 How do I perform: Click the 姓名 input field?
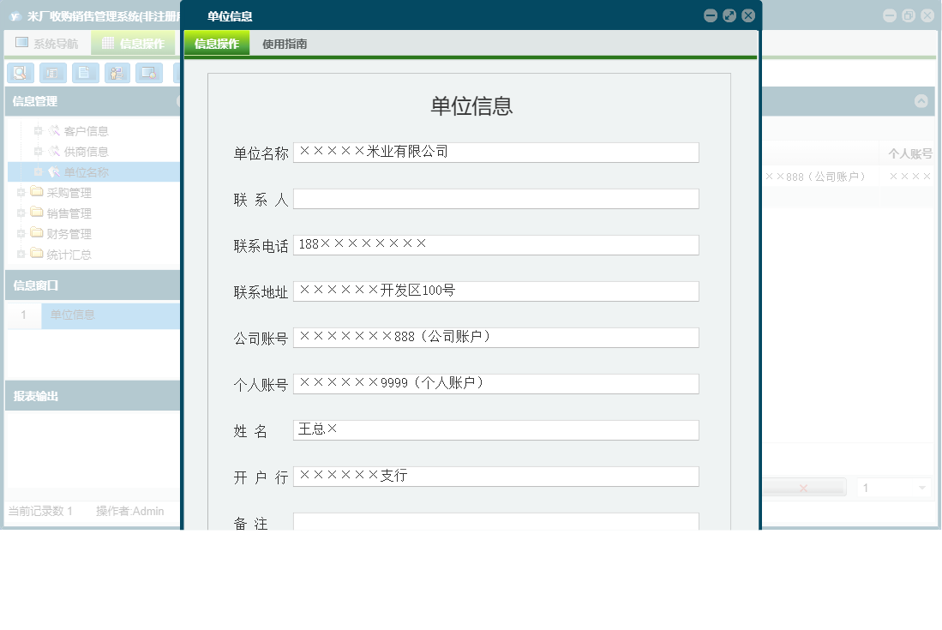coord(495,429)
